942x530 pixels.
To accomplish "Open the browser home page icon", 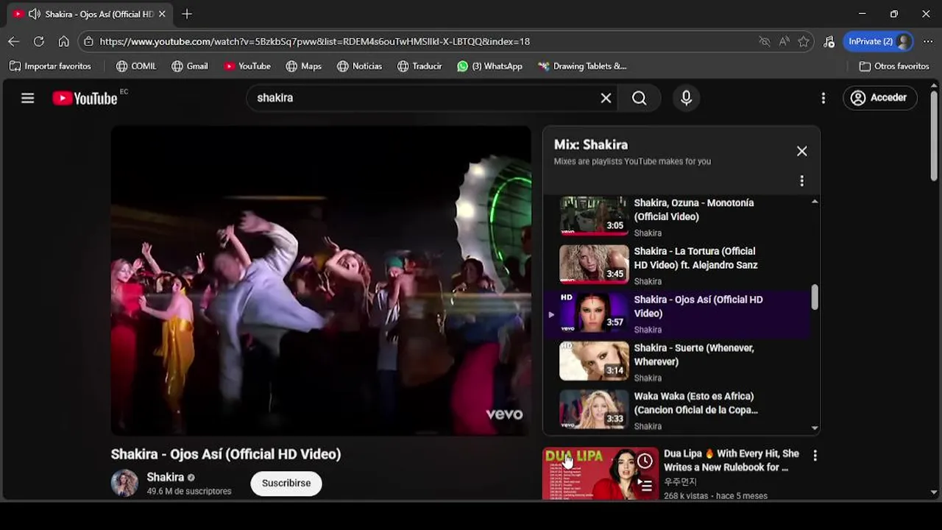I will point(64,41).
